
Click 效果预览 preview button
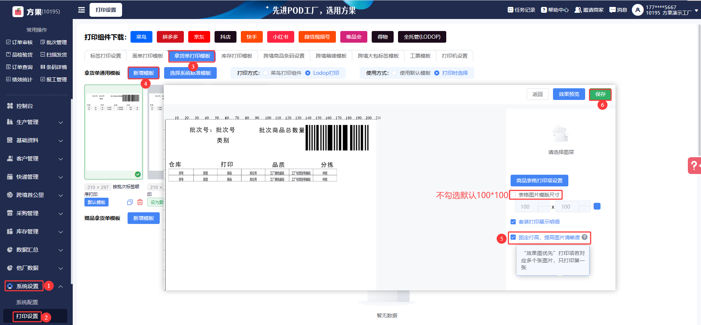pyautogui.click(x=569, y=94)
